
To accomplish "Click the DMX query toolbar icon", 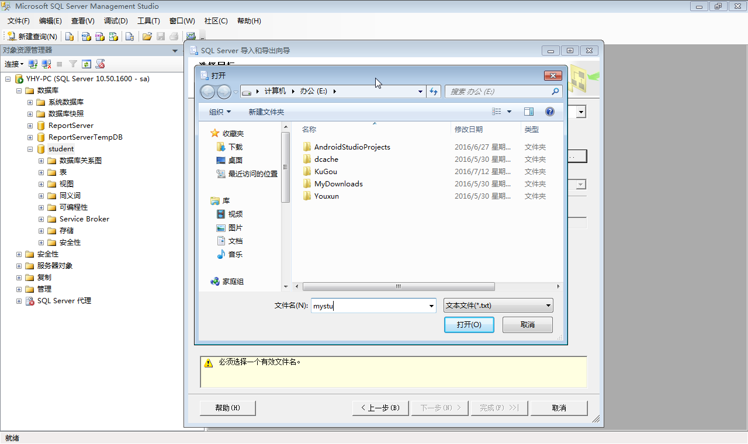I will (99, 36).
